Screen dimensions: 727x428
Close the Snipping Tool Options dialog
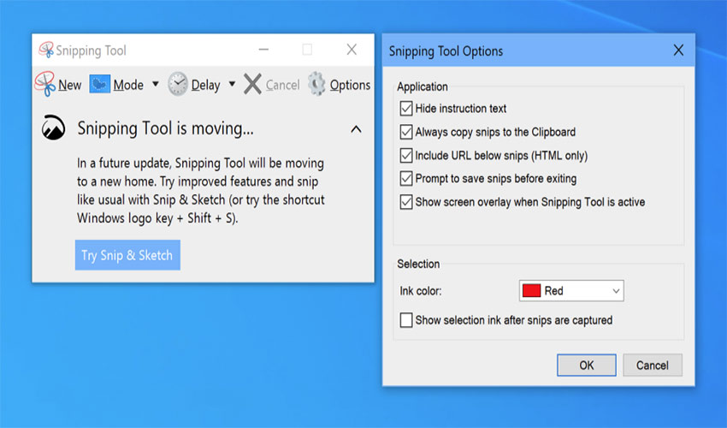pos(678,51)
